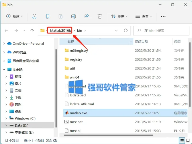
Task: Click the navigation pane vertical scrollbar
Action: 56,88
